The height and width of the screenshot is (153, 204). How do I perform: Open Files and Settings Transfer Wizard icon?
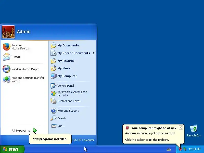click(x=6, y=79)
